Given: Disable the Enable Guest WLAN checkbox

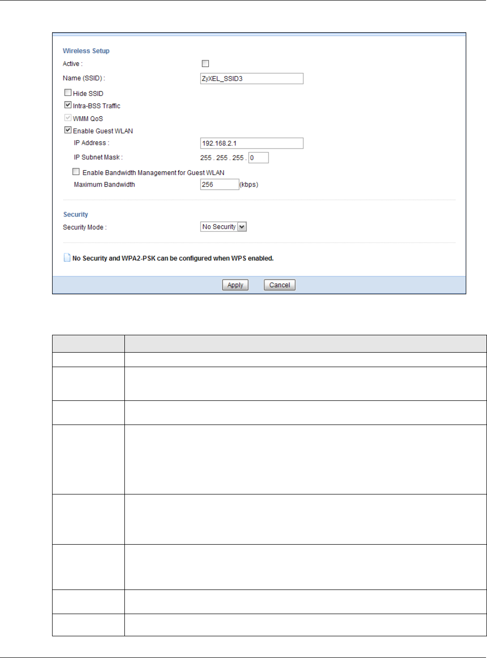Looking at the screenshot, I should (x=68, y=130).
